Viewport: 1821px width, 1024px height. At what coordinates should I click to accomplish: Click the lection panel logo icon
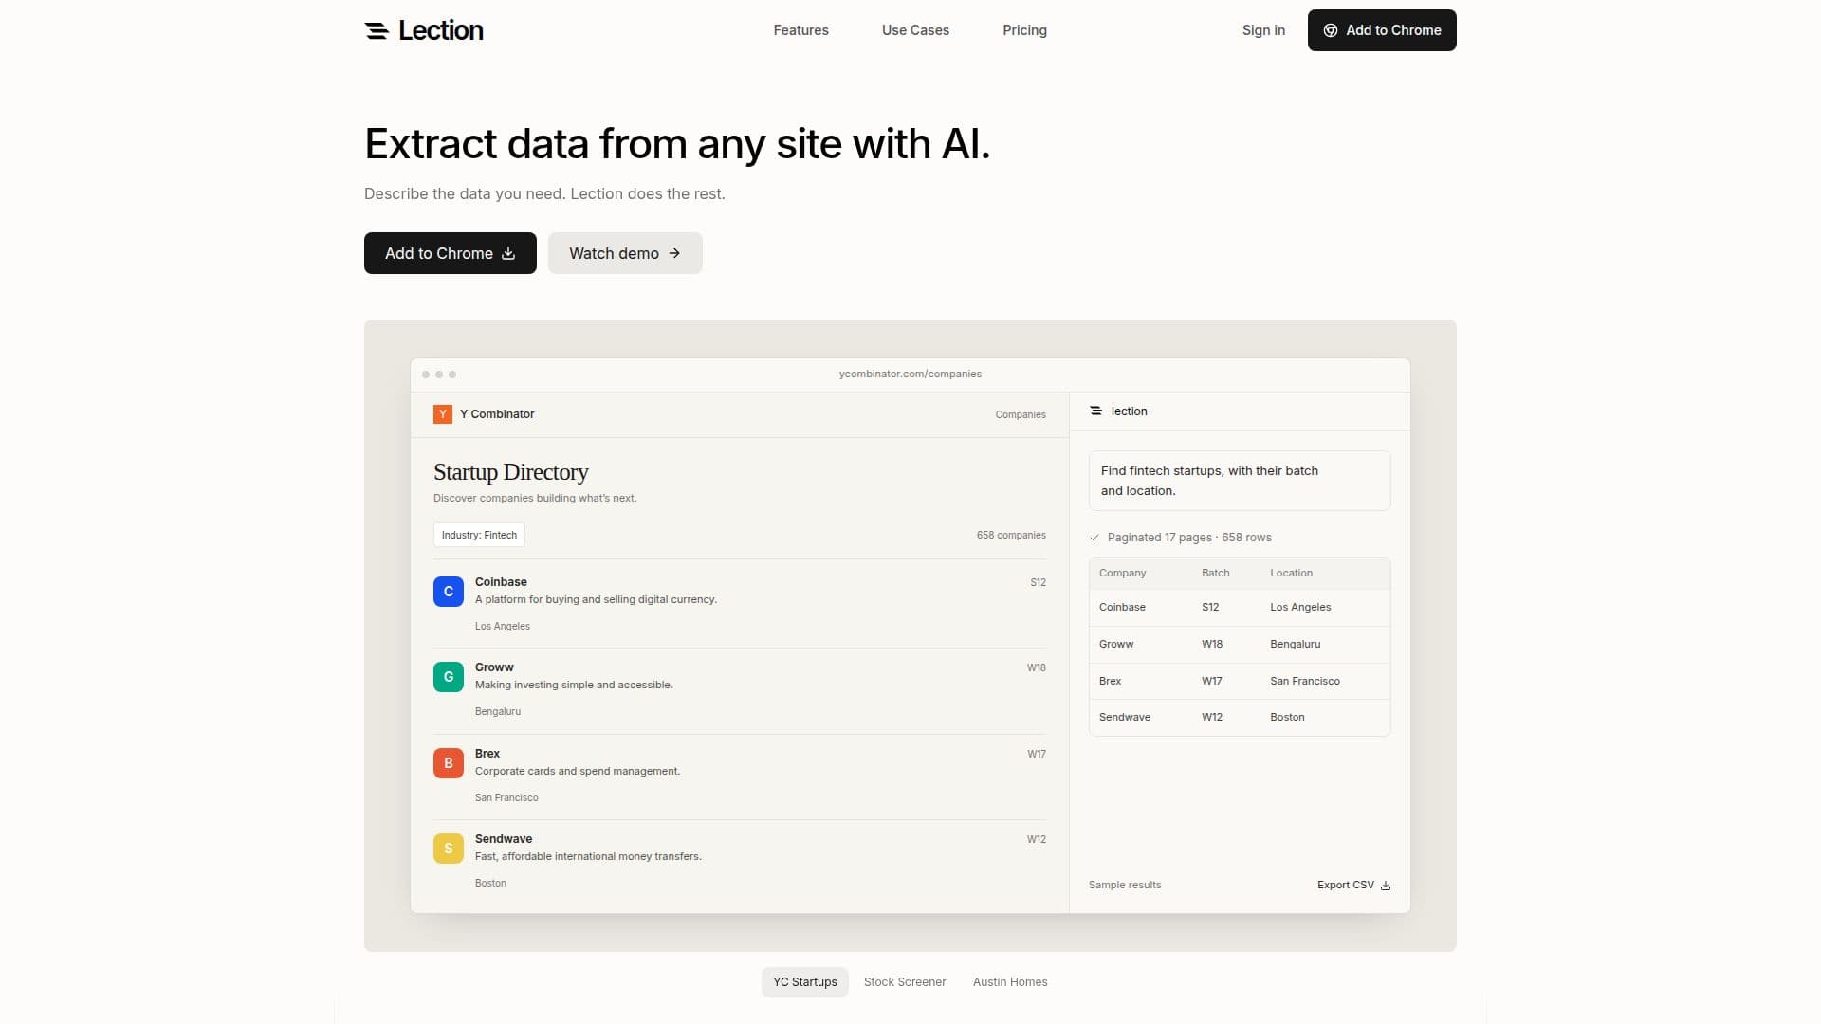[x=1096, y=411]
